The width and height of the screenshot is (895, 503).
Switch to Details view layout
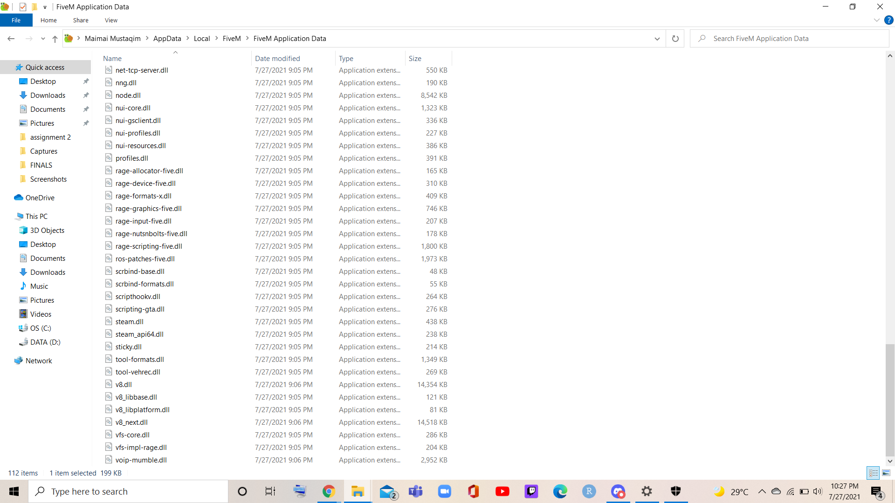(873, 473)
